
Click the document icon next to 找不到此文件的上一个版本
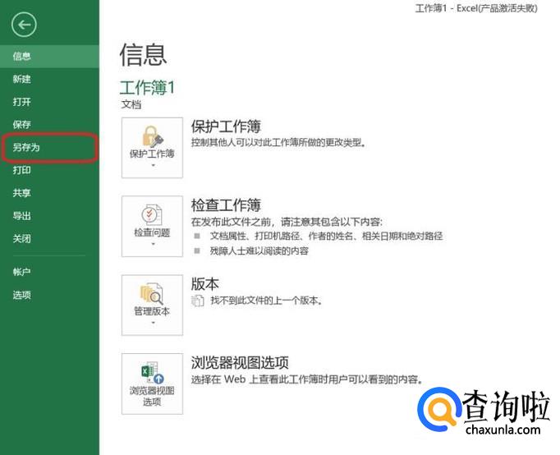[x=198, y=301]
